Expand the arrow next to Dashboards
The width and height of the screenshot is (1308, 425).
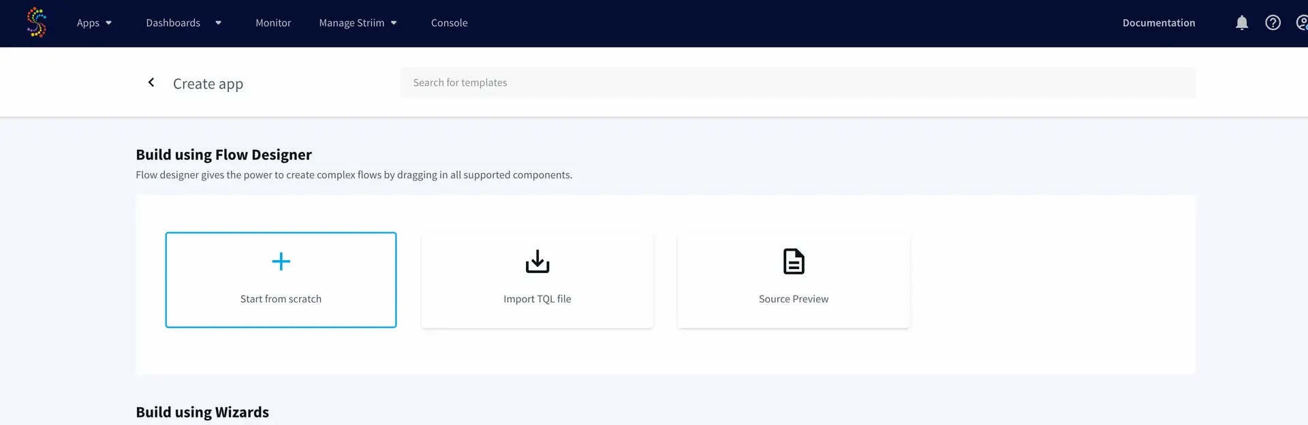(x=218, y=23)
